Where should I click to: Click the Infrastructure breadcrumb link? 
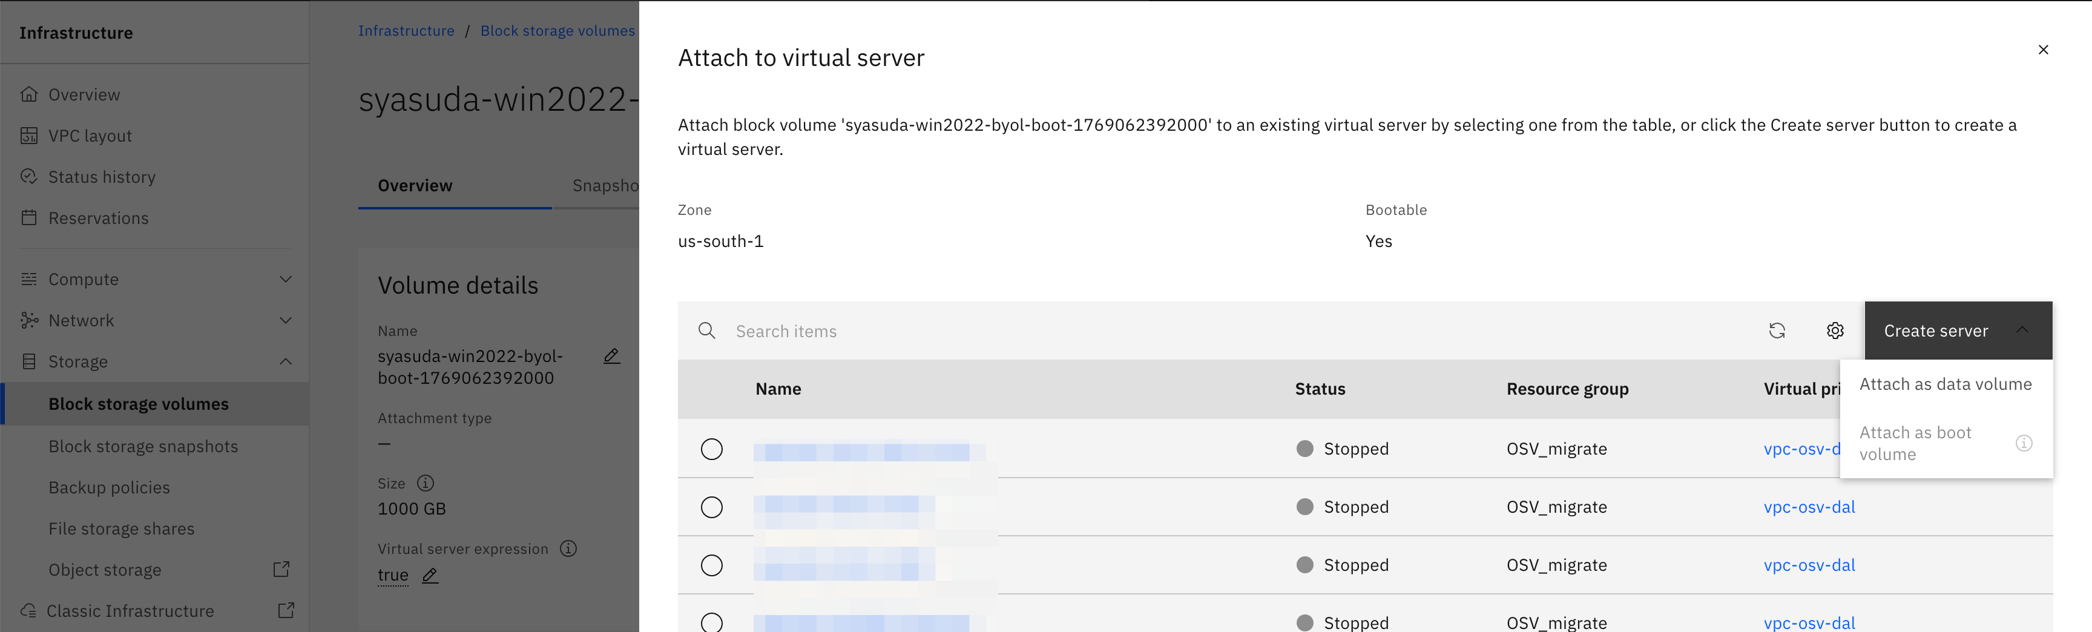coord(406,30)
